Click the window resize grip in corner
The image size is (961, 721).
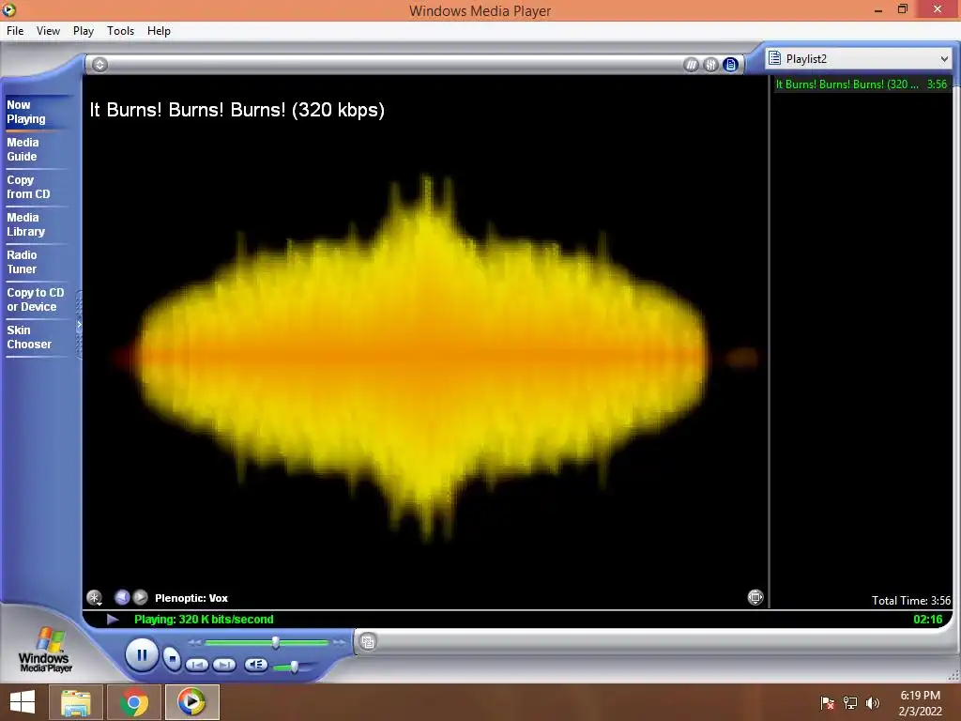(953, 676)
